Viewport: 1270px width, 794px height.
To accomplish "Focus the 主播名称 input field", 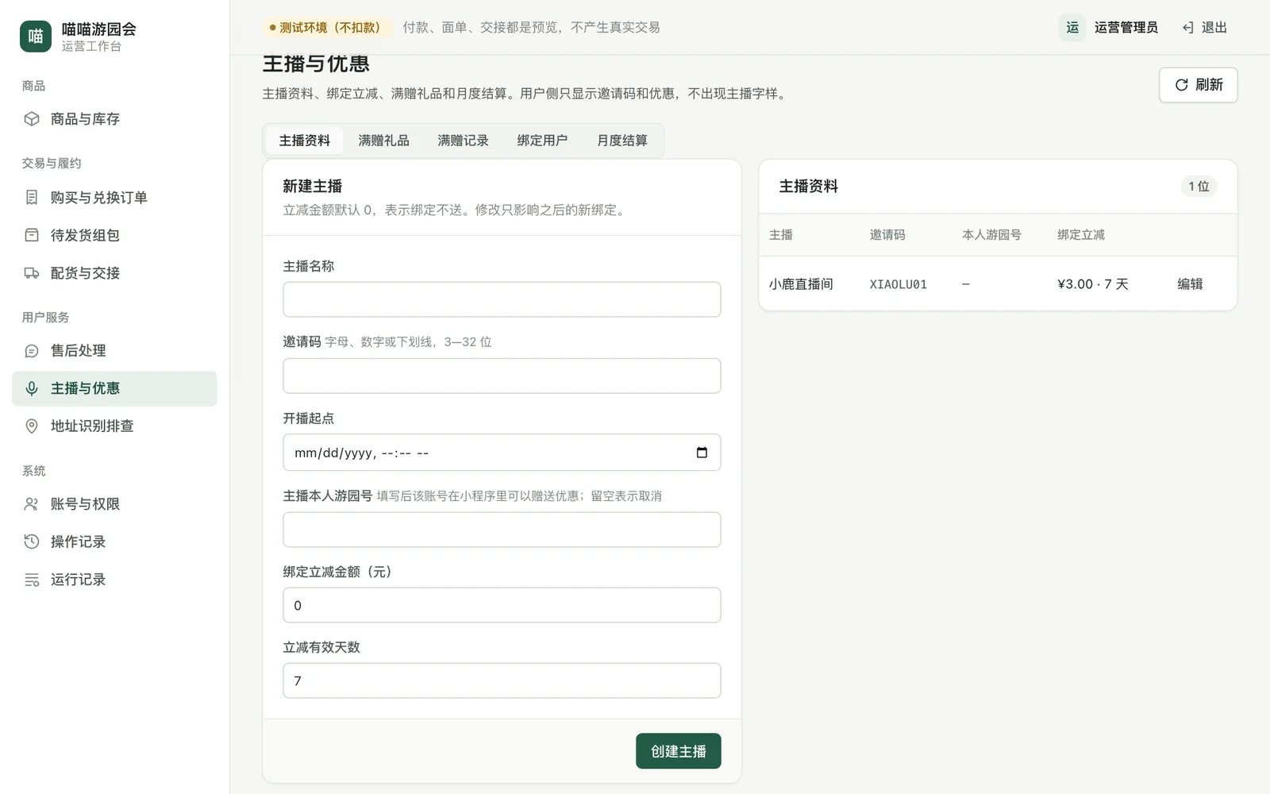I will pyautogui.click(x=502, y=299).
